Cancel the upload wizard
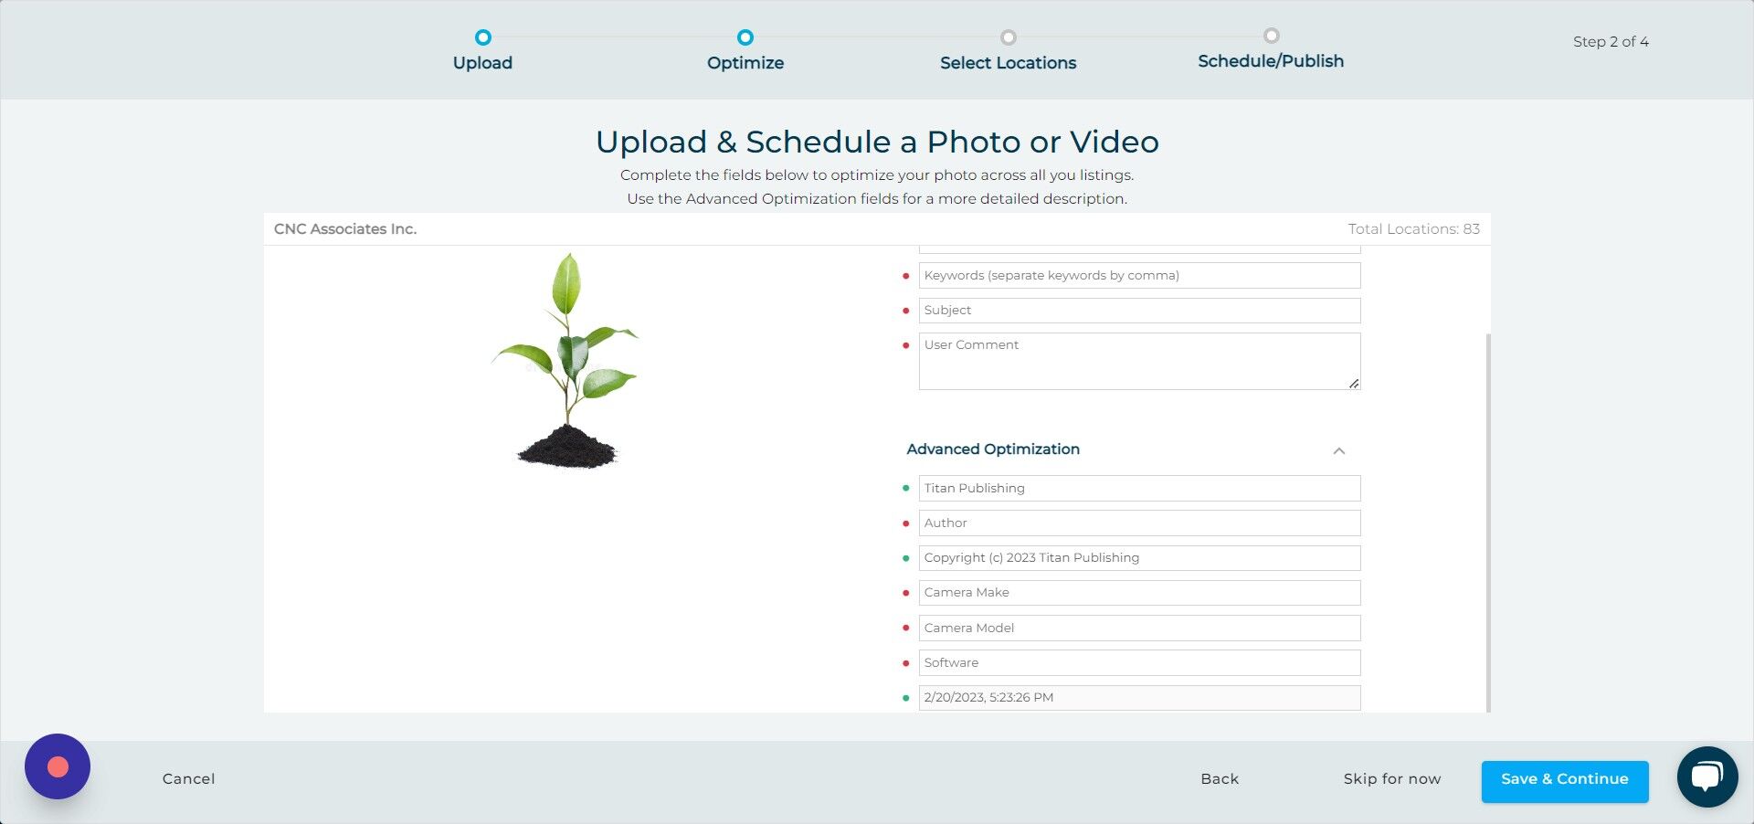 [x=189, y=778]
